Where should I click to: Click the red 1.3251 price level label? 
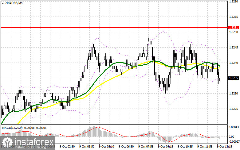click(x=233, y=28)
